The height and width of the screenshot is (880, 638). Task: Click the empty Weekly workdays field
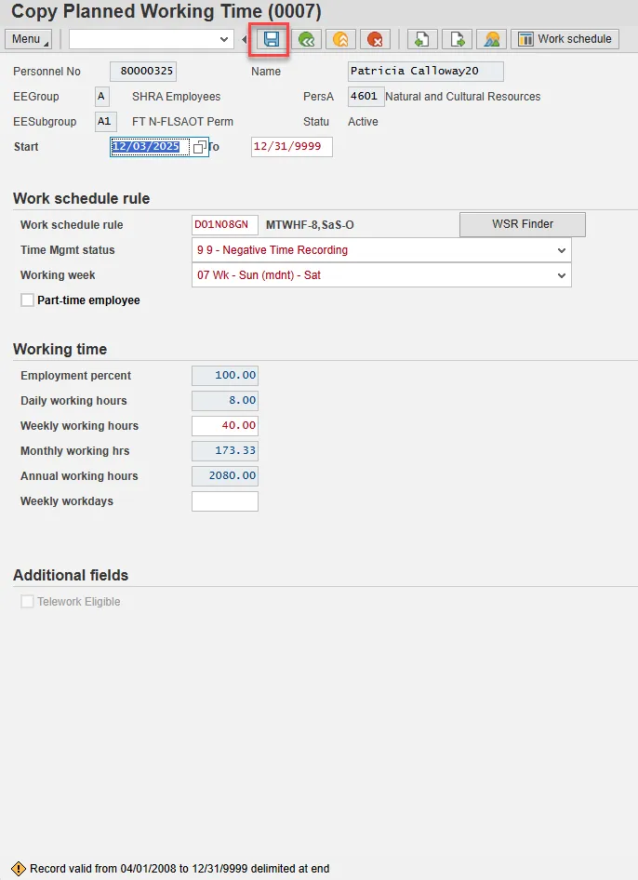point(225,501)
